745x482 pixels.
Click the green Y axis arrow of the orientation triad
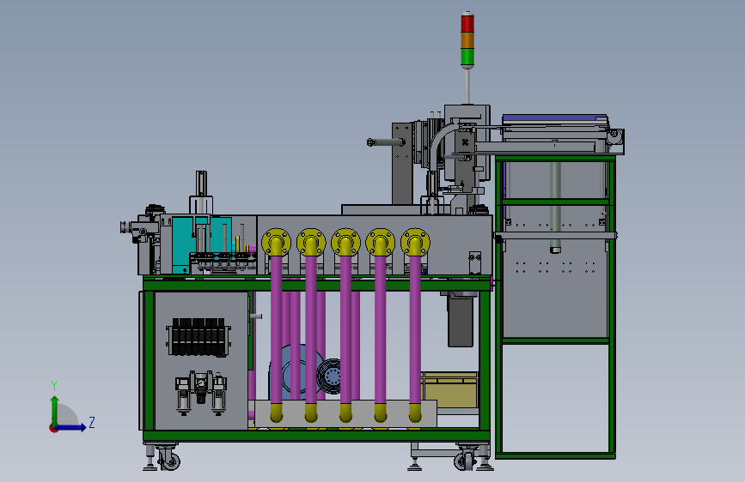(54, 411)
